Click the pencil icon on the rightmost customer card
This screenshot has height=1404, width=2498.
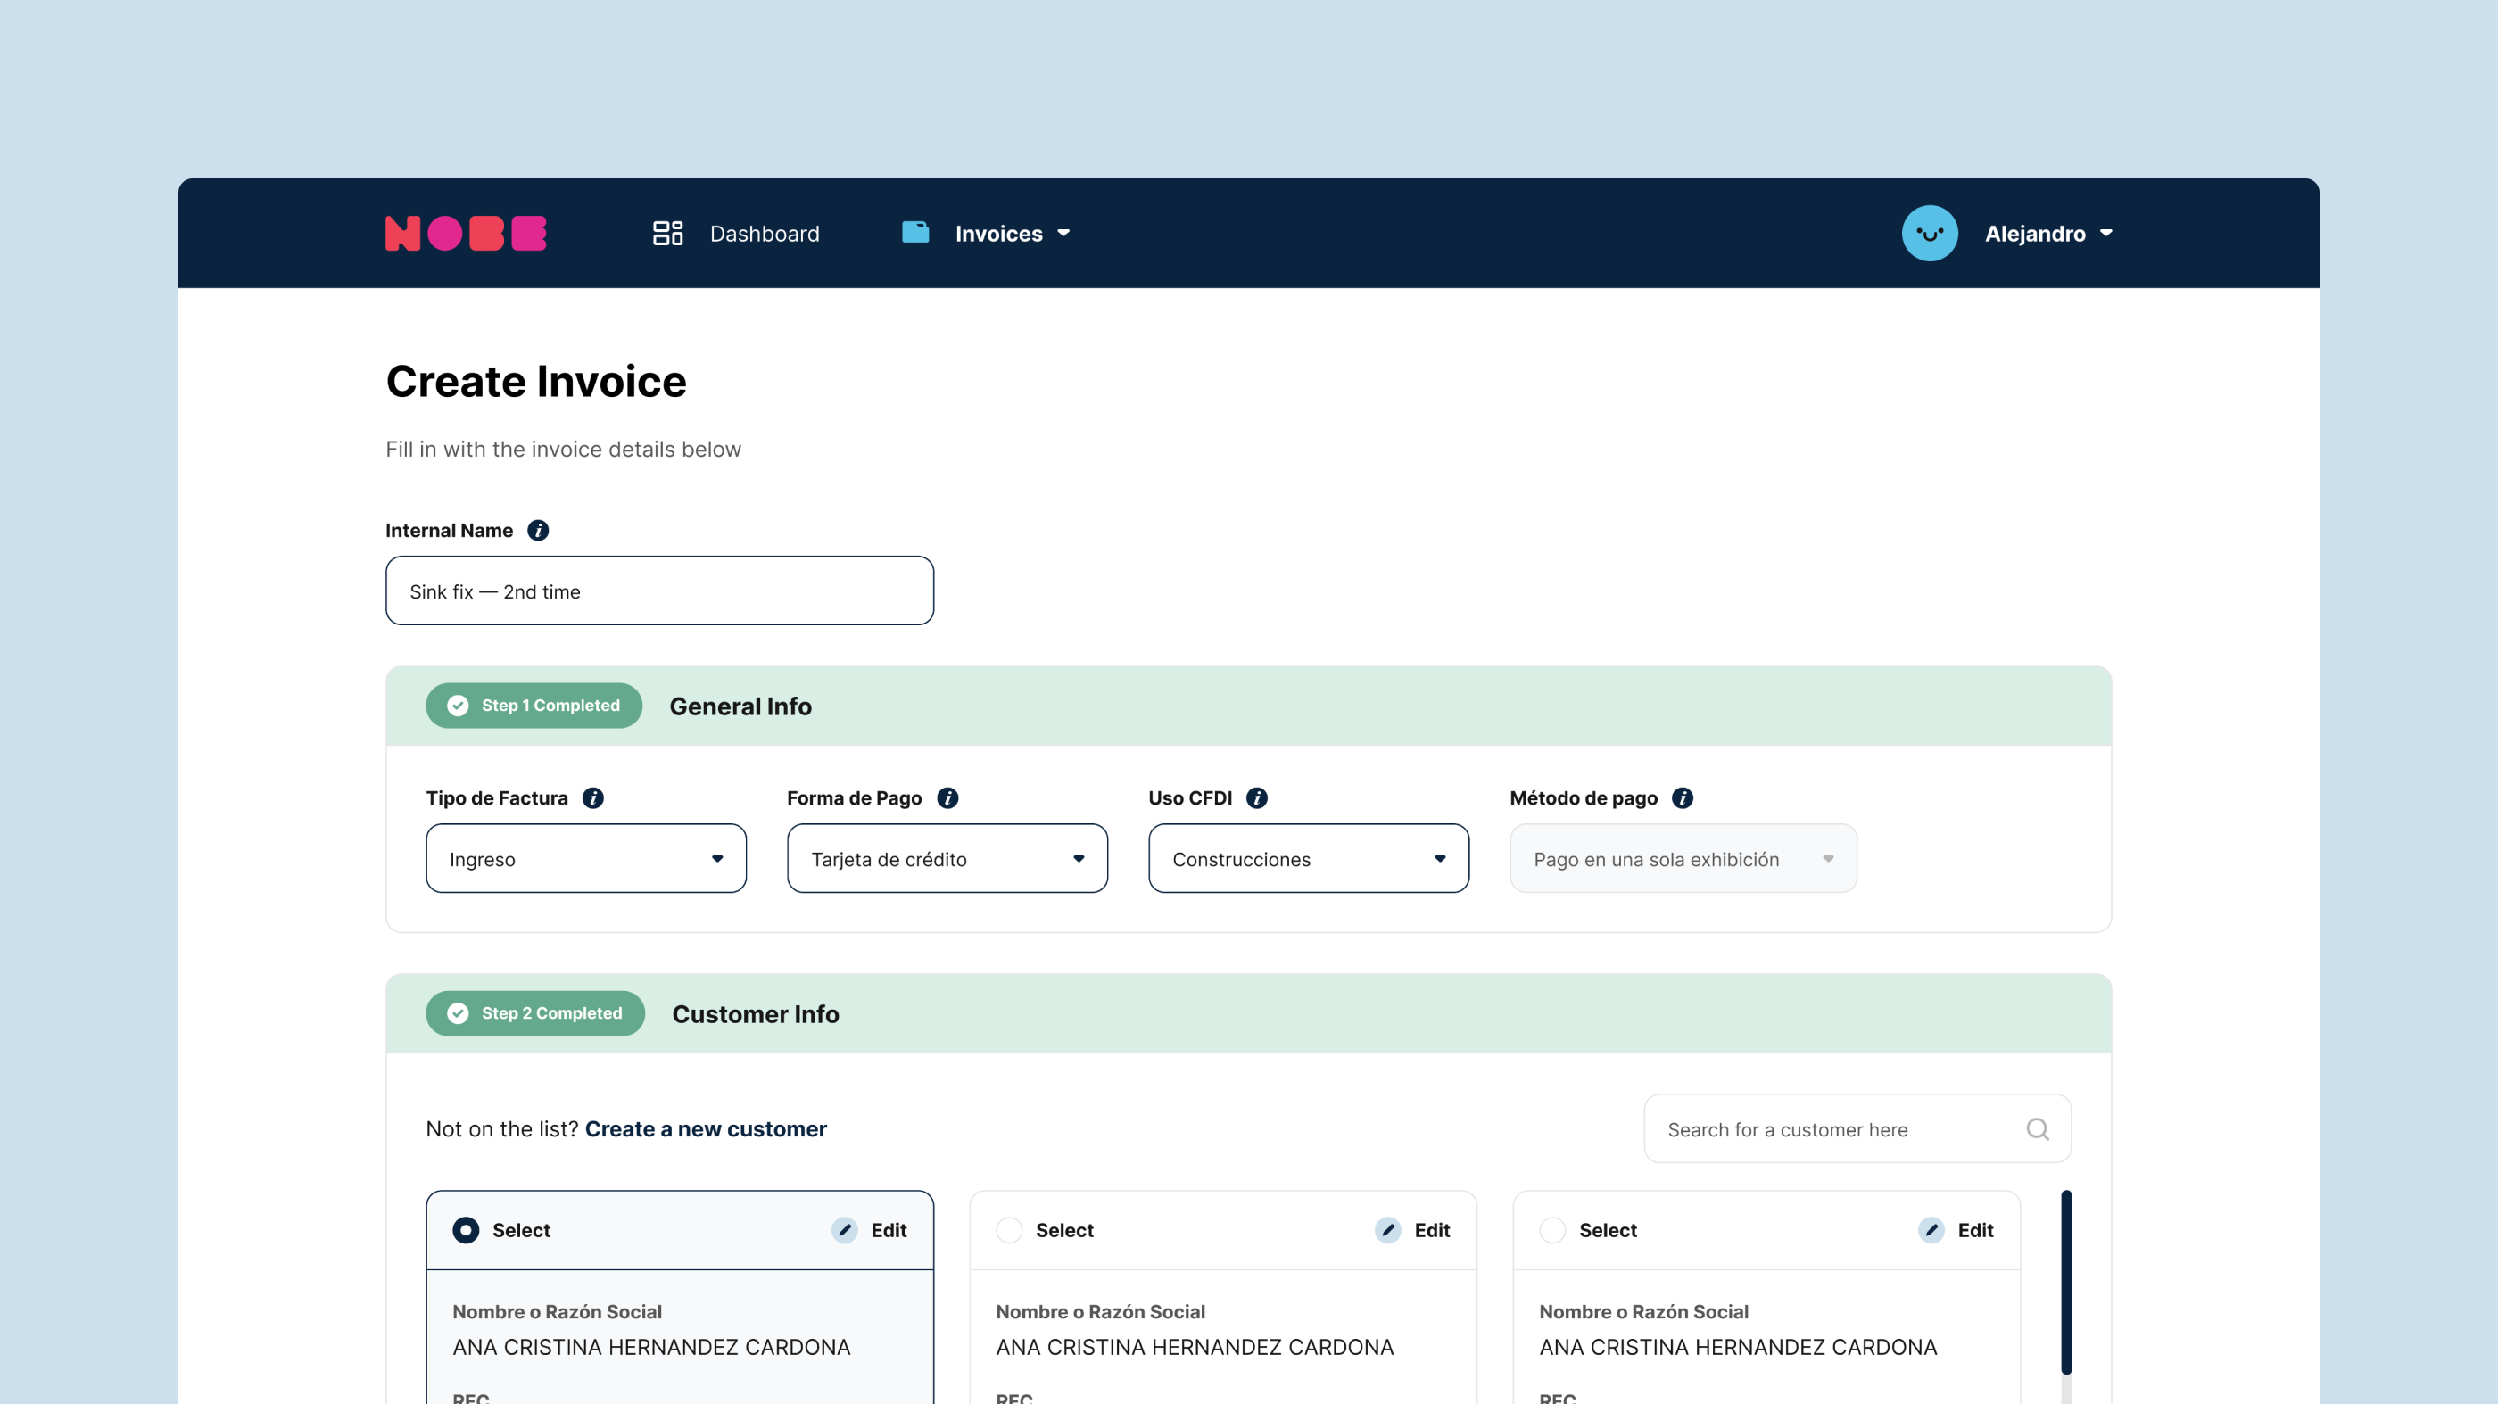coord(1931,1230)
